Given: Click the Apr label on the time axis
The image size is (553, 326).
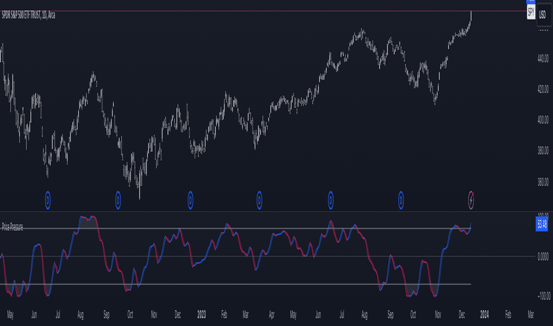Looking at the screenshot, I should point(272,315).
